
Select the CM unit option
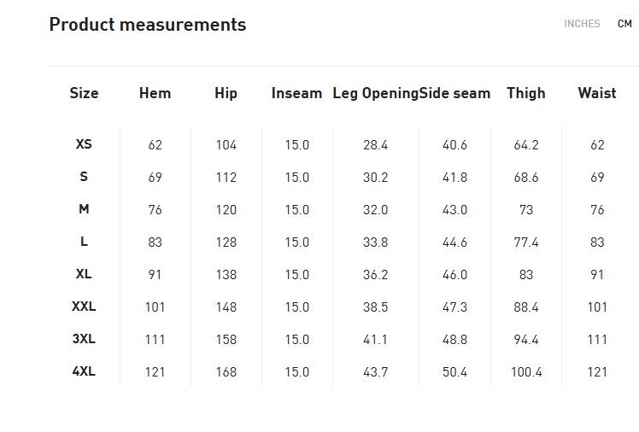click(x=624, y=24)
